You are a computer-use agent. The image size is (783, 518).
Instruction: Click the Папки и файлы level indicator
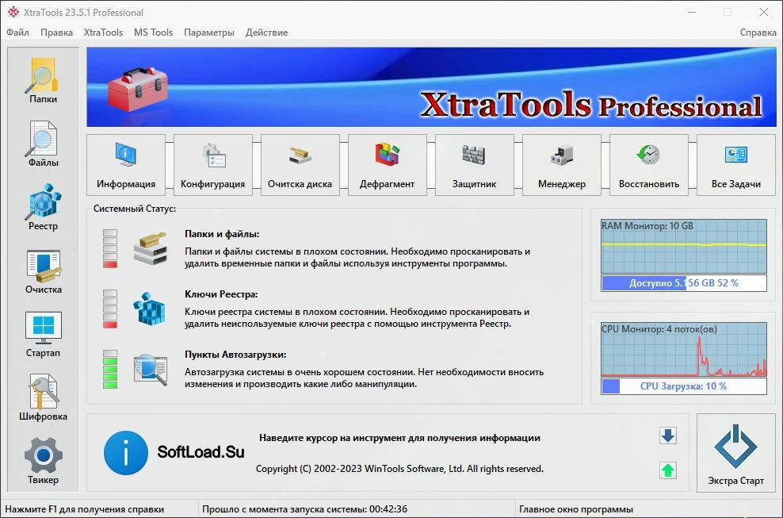(110, 248)
